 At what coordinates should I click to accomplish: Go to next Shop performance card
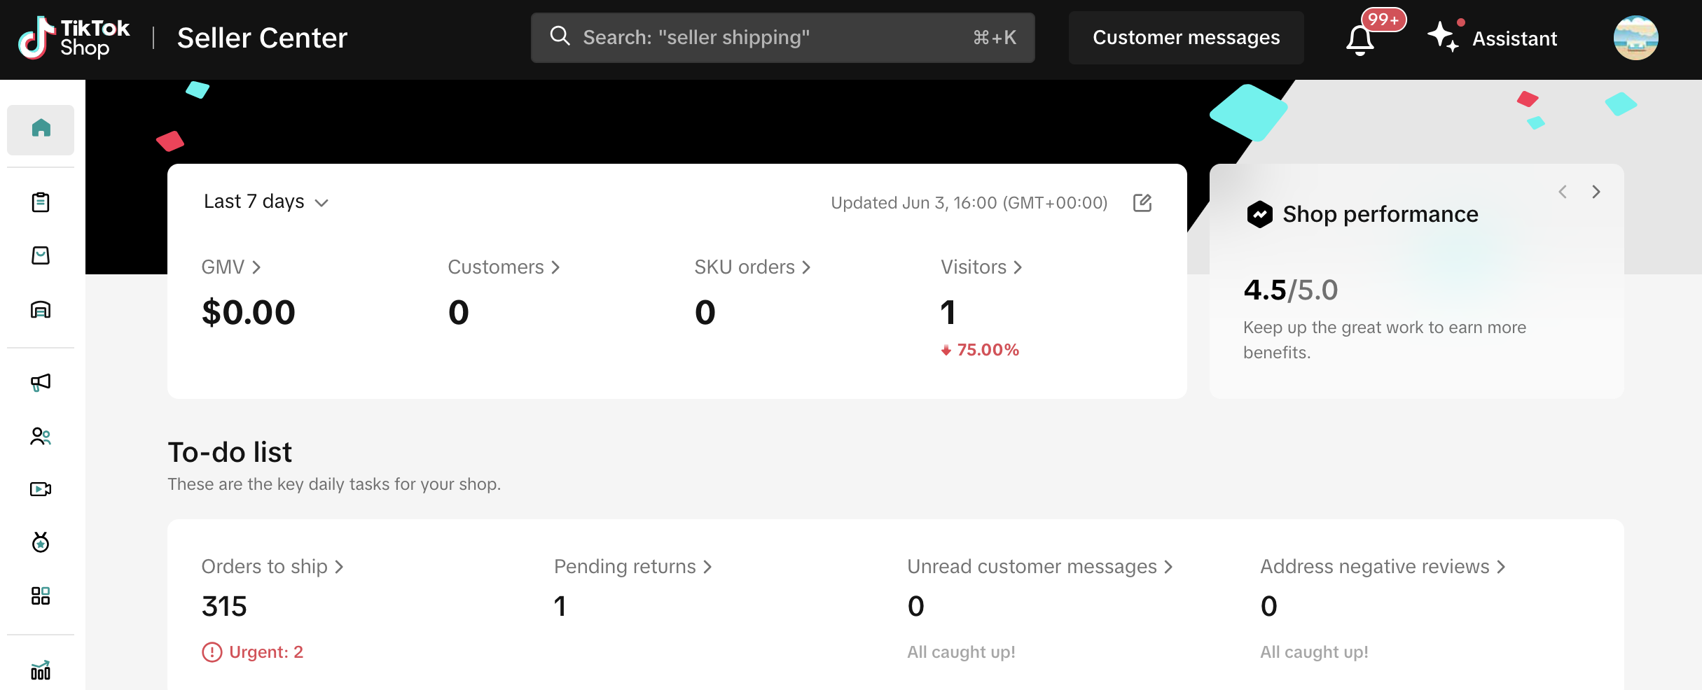click(1596, 192)
